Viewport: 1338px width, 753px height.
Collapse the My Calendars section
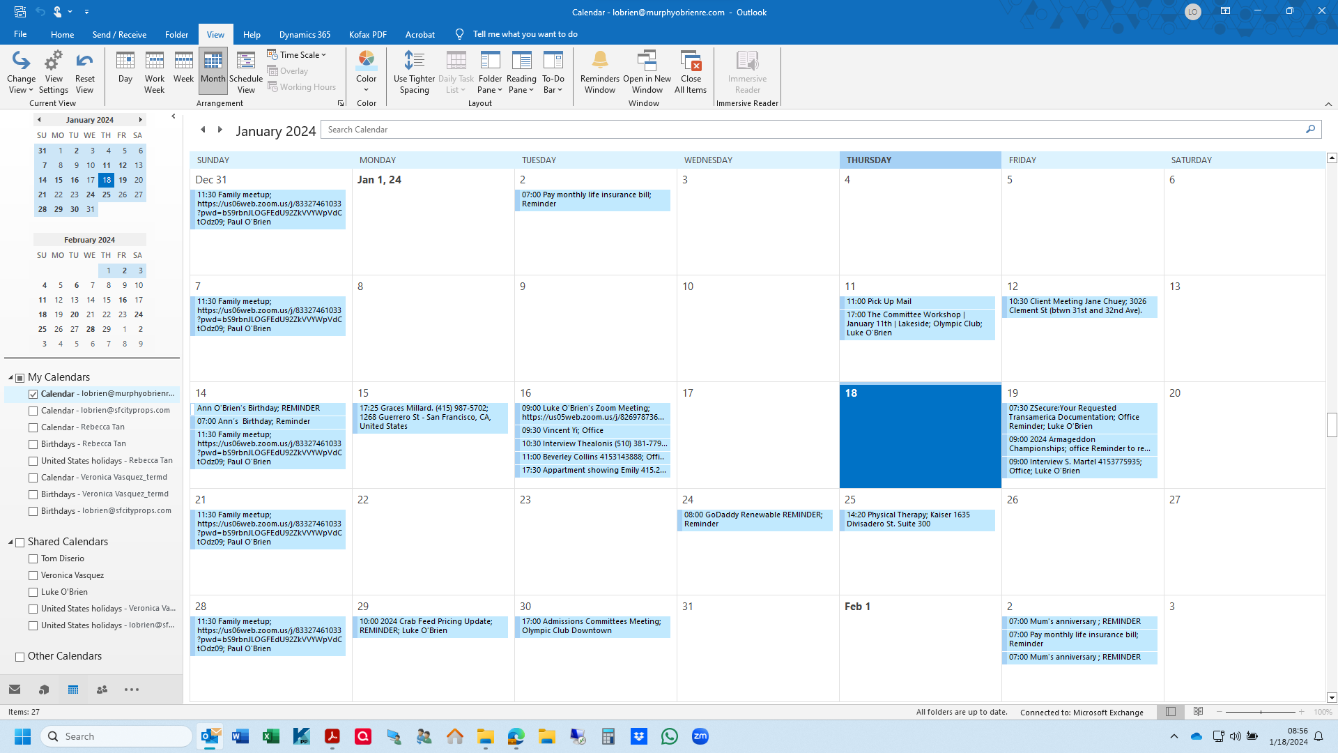pyautogui.click(x=10, y=376)
